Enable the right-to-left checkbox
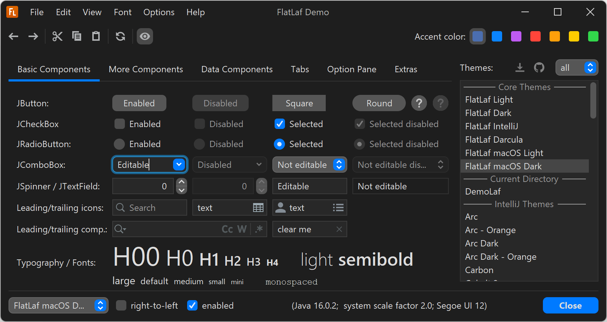The width and height of the screenshot is (607, 322). coord(121,305)
